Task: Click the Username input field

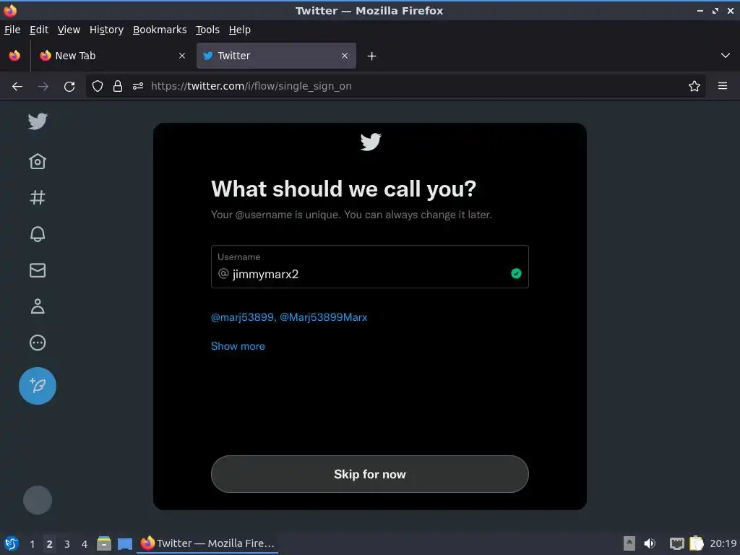Action: pos(369,267)
